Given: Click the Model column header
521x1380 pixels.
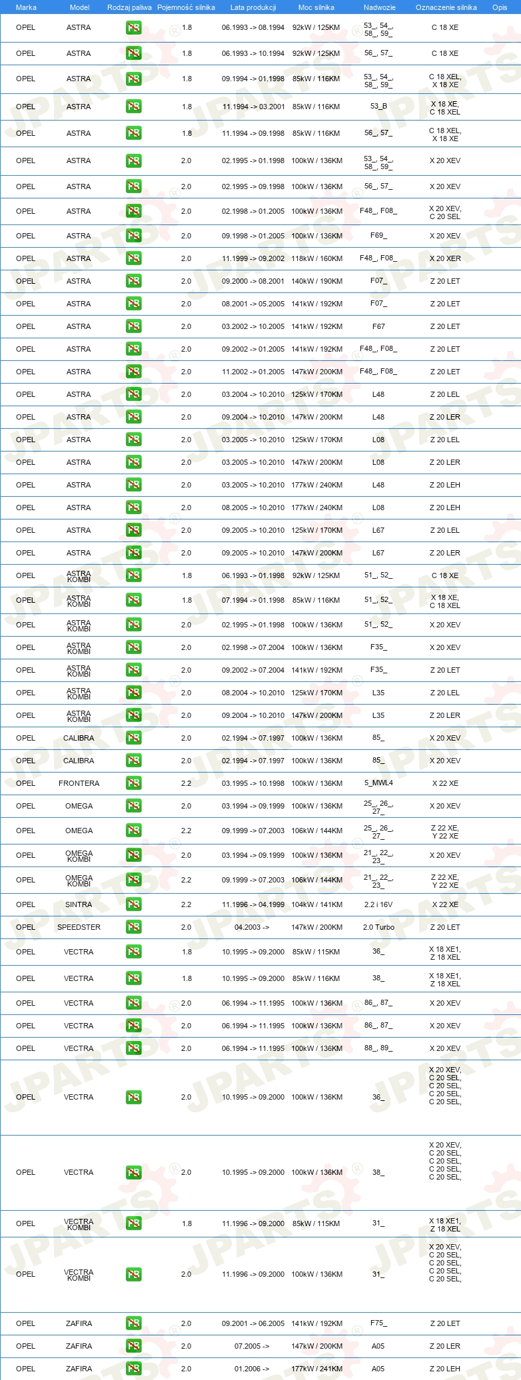Looking at the screenshot, I should coord(80,7).
